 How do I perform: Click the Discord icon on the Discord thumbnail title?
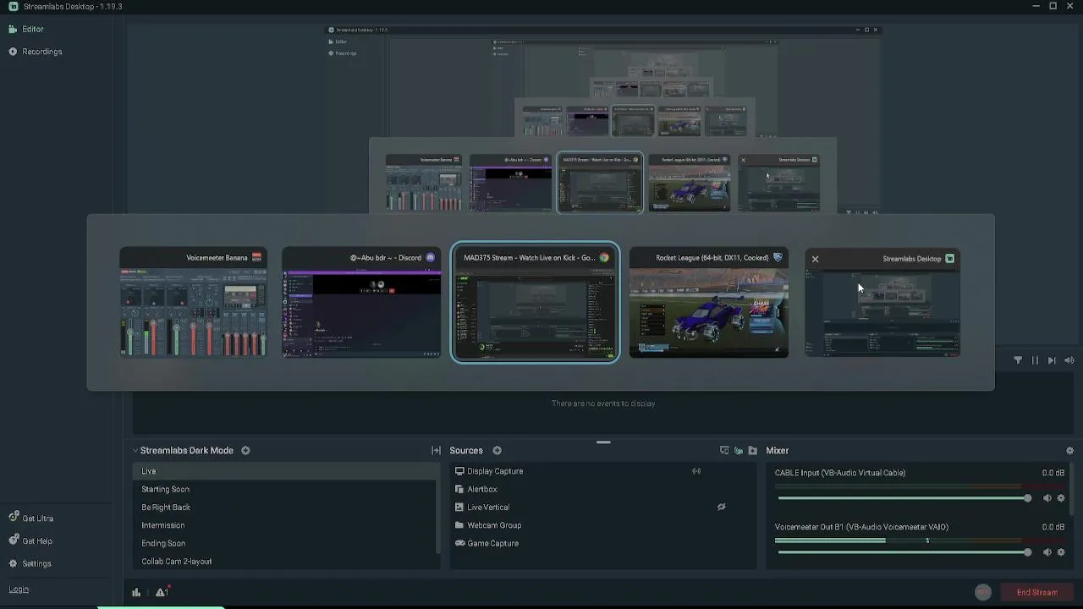pyautogui.click(x=430, y=257)
